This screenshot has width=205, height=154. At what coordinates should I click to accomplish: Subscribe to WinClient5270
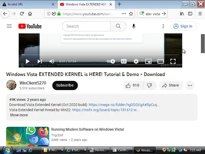65,85
